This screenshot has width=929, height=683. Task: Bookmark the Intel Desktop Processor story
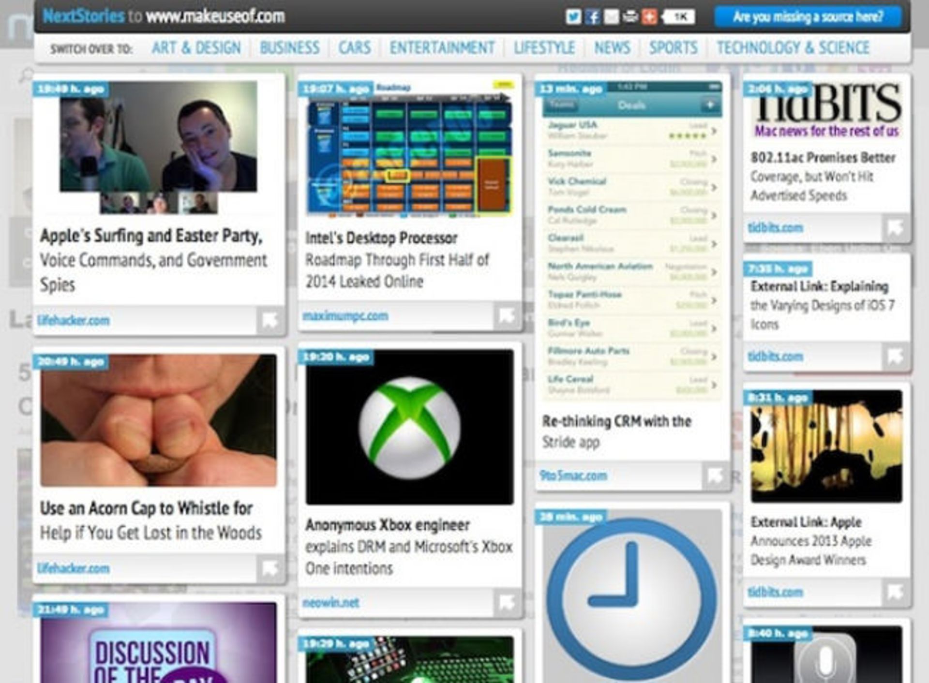tap(506, 314)
